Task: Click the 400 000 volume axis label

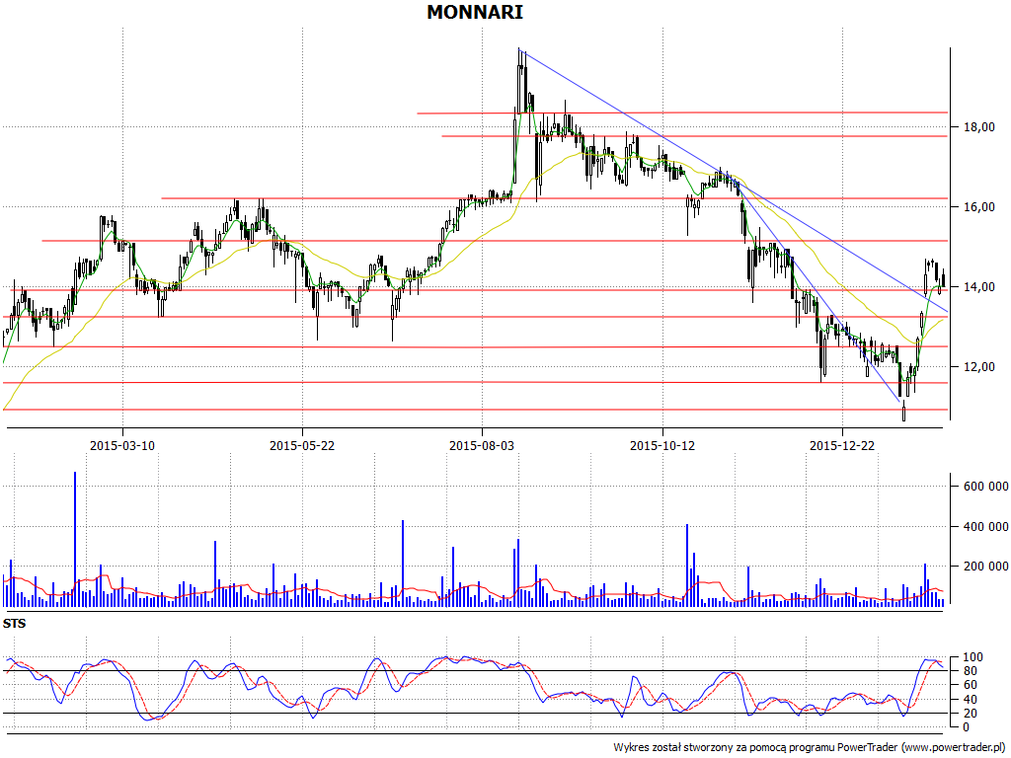Action: (x=985, y=527)
